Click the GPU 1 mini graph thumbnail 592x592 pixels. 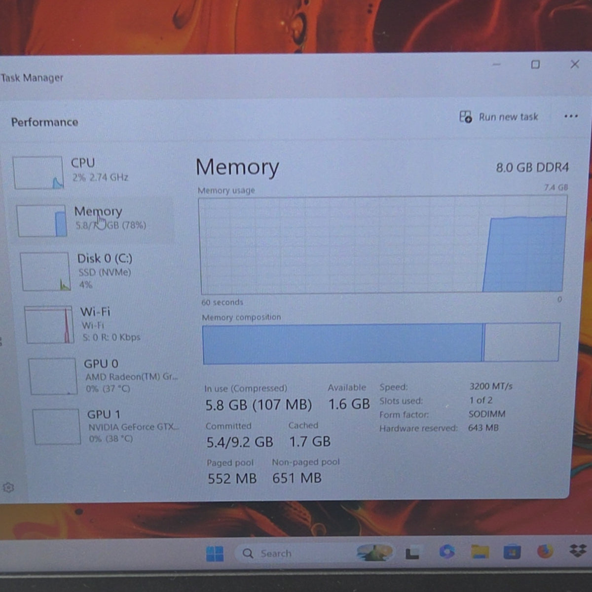[x=57, y=427]
